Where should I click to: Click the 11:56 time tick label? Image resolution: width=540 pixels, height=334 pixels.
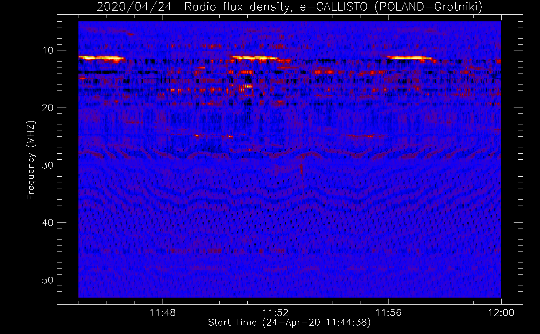pyautogui.click(x=388, y=313)
